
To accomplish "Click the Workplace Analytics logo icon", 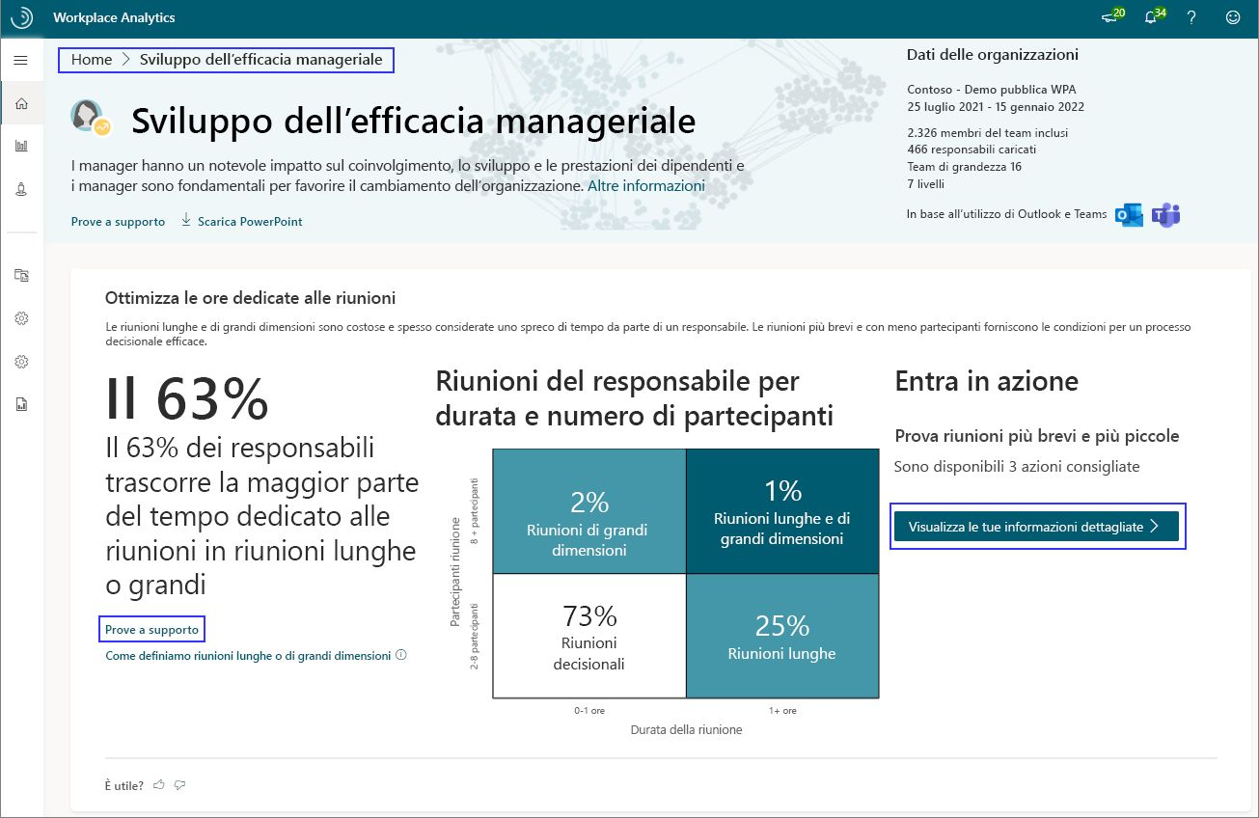I will click(x=21, y=17).
